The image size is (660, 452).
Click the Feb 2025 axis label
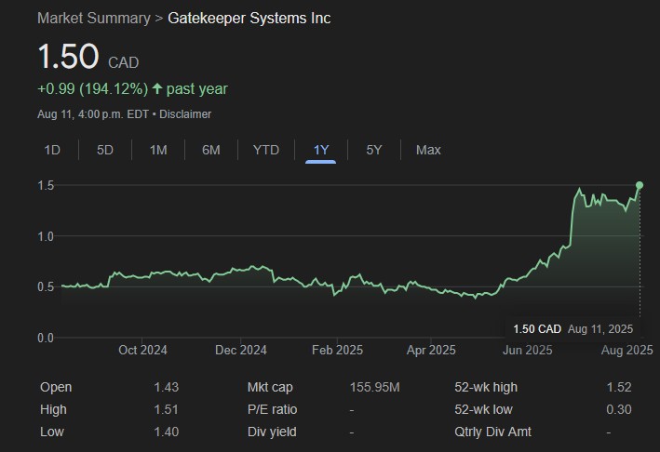click(336, 351)
